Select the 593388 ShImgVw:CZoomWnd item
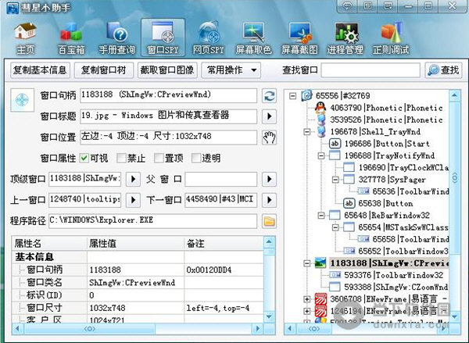Viewport: 469px width, 343px height. coord(396,287)
